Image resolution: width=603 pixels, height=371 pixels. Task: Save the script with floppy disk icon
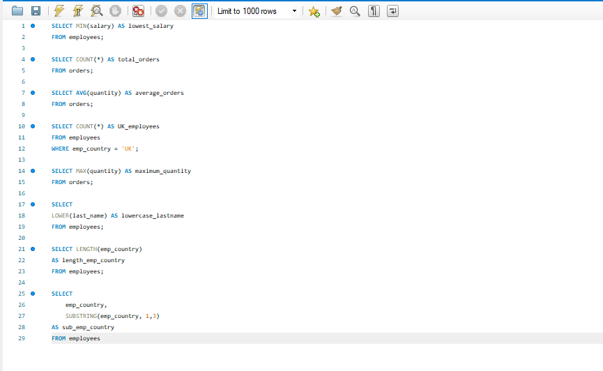coord(36,10)
